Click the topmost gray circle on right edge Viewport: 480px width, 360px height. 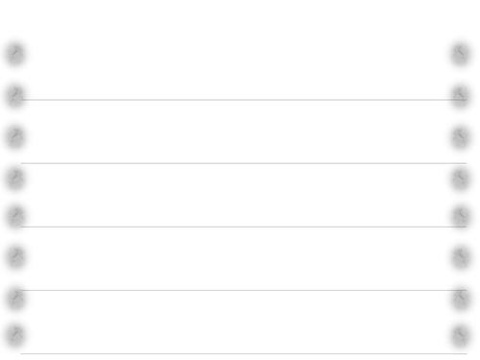[x=460, y=55]
